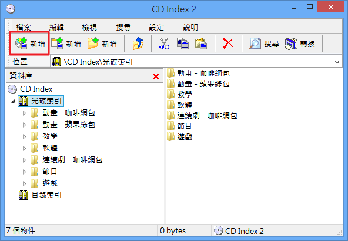The width and height of the screenshot is (348, 241).
Task: Open the 位置 path dropdown arrow
Action: (x=337, y=62)
